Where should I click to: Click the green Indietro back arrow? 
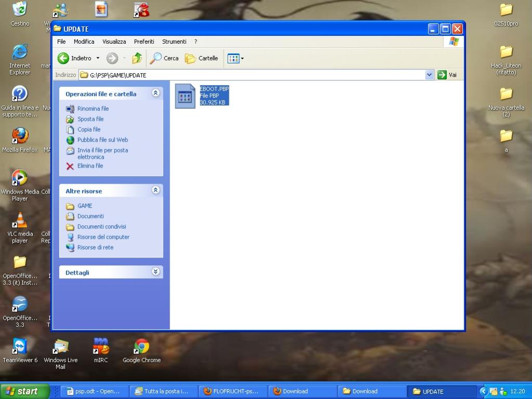point(63,58)
